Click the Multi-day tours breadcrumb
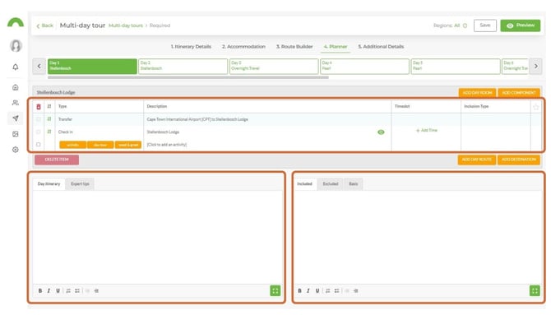 point(126,25)
